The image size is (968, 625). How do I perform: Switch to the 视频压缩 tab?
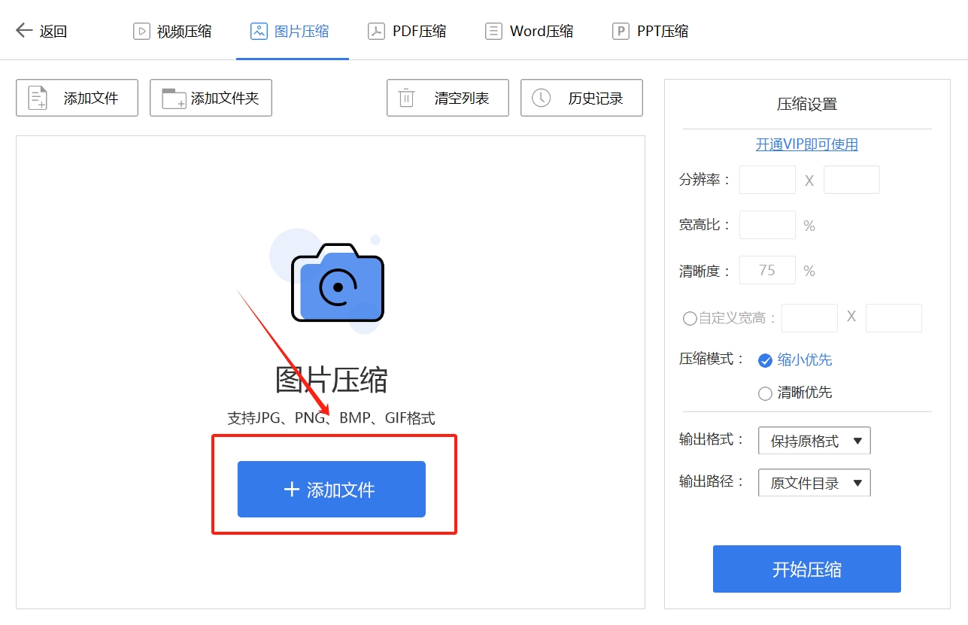pyautogui.click(x=172, y=31)
